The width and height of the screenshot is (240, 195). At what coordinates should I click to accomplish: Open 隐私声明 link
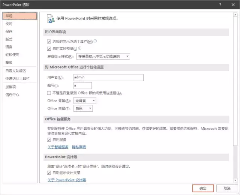click(x=79, y=147)
